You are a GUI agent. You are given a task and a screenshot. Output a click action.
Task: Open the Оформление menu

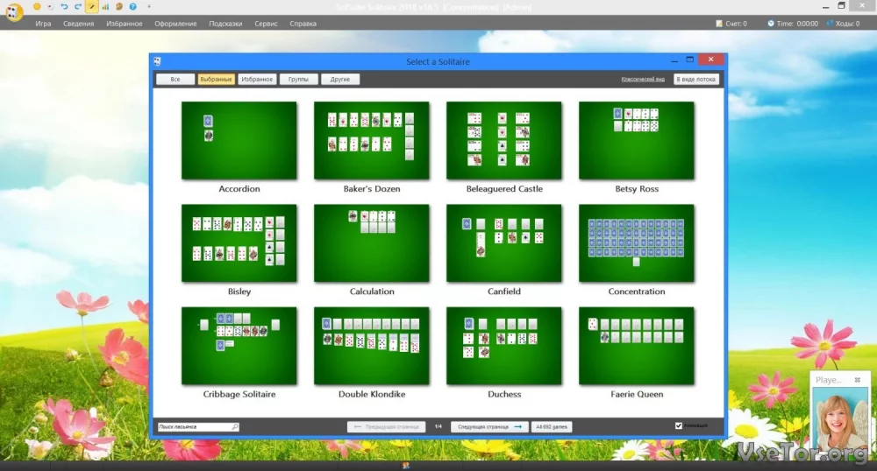(175, 24)
